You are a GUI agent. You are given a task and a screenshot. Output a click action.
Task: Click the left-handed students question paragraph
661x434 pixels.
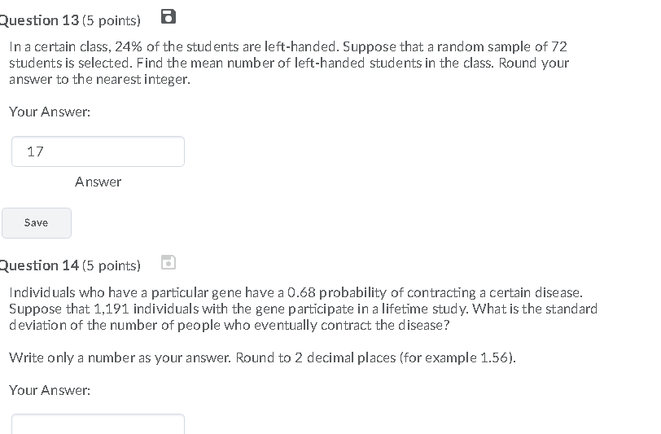[x=289, y=63]
